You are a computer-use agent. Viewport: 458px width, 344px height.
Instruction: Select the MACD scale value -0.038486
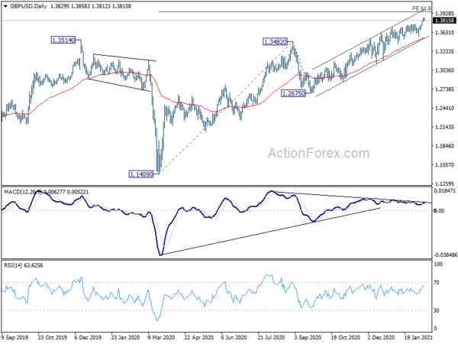445,255
